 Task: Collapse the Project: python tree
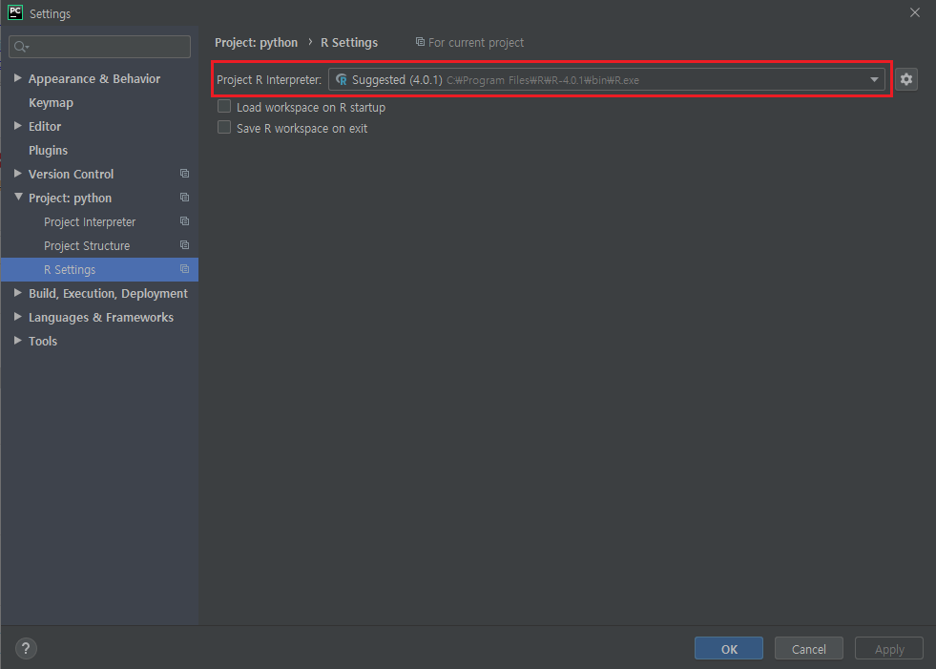coord(17,198)
